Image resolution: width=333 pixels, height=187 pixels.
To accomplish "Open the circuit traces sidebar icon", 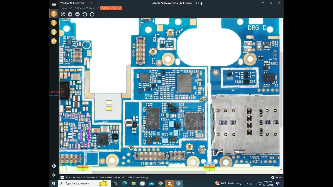I will [54, 32].
